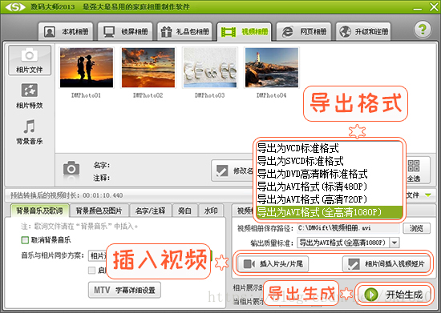
Task: Click the 相片间插入视频短片 button
Action: (386, 264)
